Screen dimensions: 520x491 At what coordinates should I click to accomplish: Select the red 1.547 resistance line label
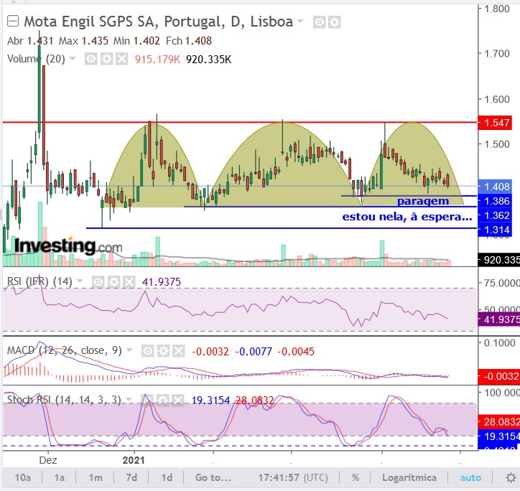point(495,123)
